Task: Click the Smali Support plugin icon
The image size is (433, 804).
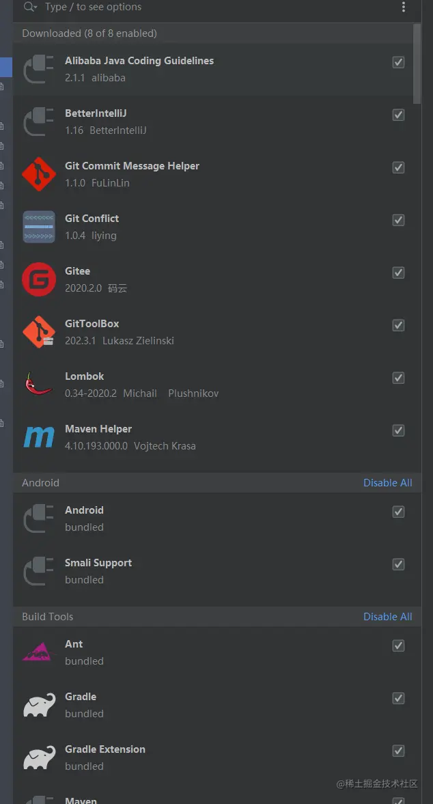Action: tap(38, 571)
